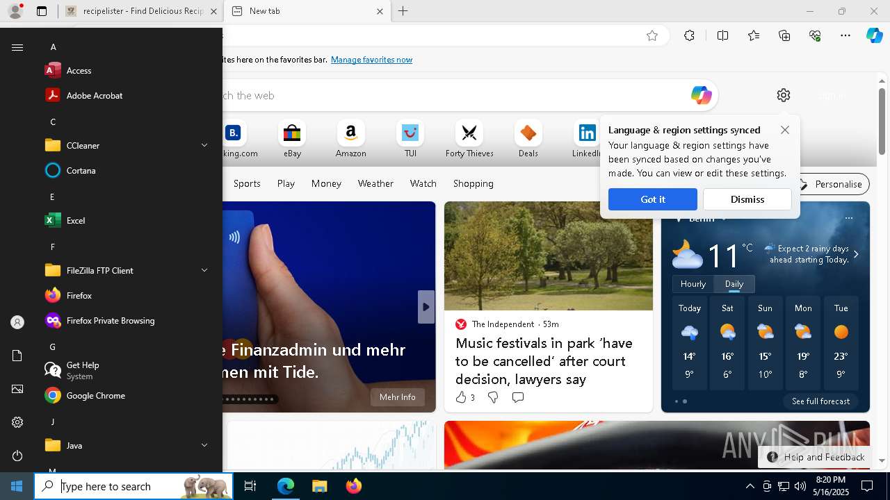Open File Explorer from the taskbar
Viewport: 890px width, 500px height.
click(x=319, y=486)
